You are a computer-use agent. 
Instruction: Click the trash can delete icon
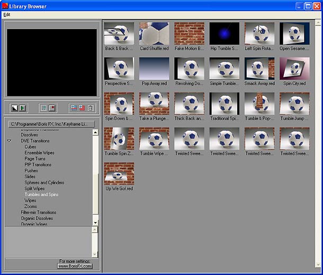[90, 108]
